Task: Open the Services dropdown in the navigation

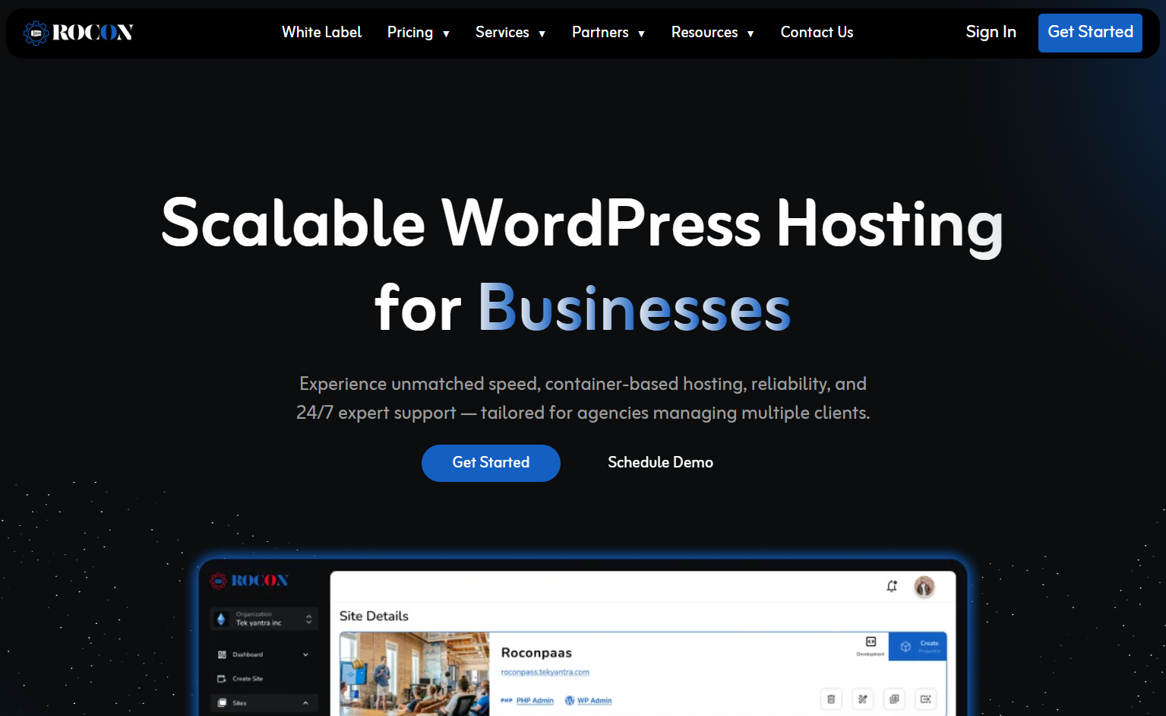Action: [510, 33]
